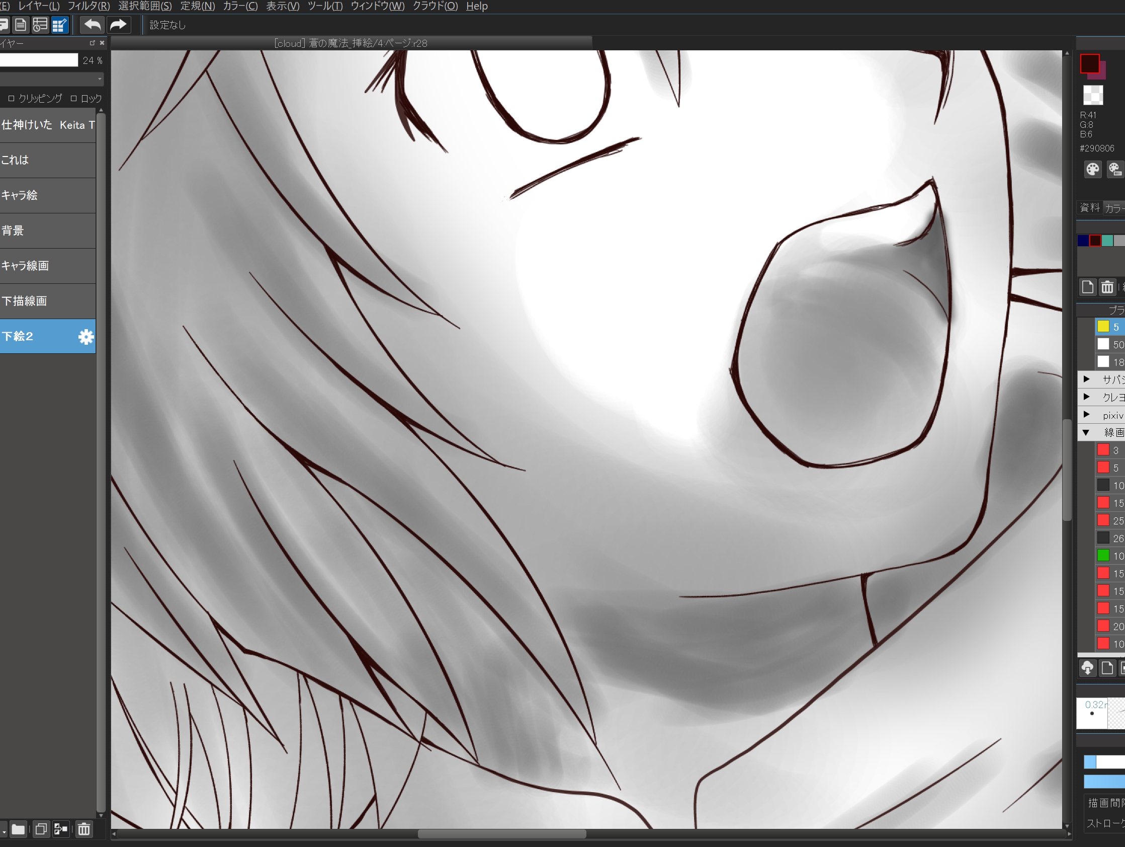The height and width of the screenshot is (847, 1125).
Task: Open settings gear of 下絵2 layer
Action: pyautogui.click(x=86, y=337)
